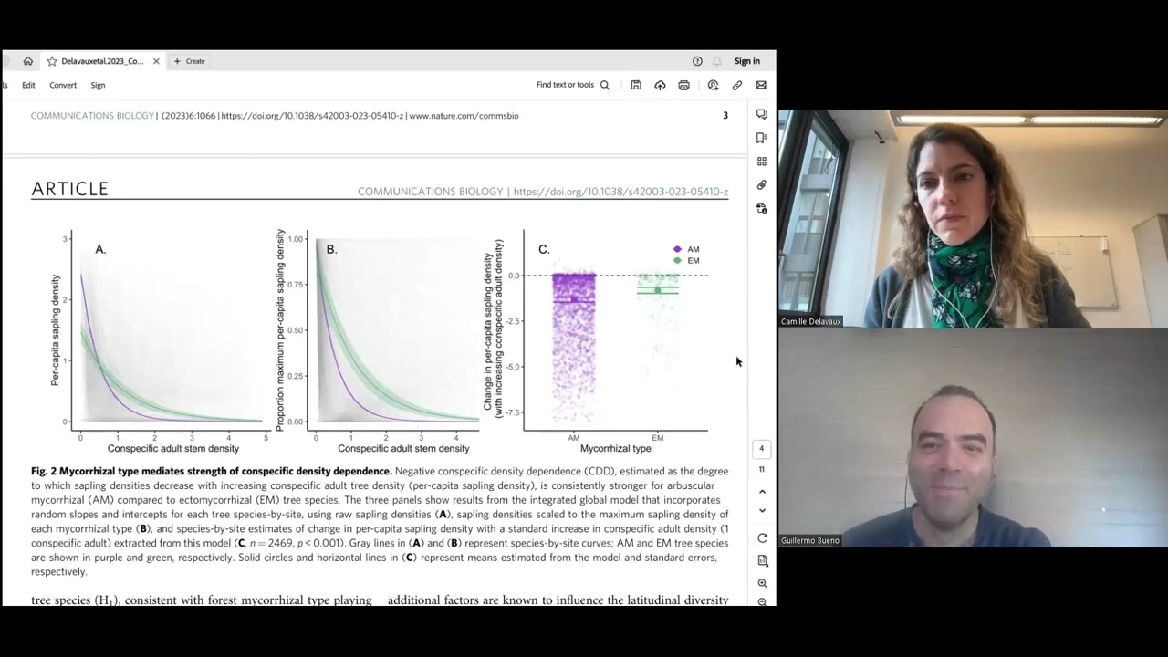The height and width of the screenshot is (657, 1168).
Task: Copy a link to the file
Action: (737, 85)
